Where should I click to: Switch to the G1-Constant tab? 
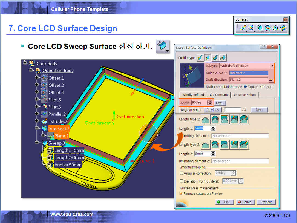point(218,95)
